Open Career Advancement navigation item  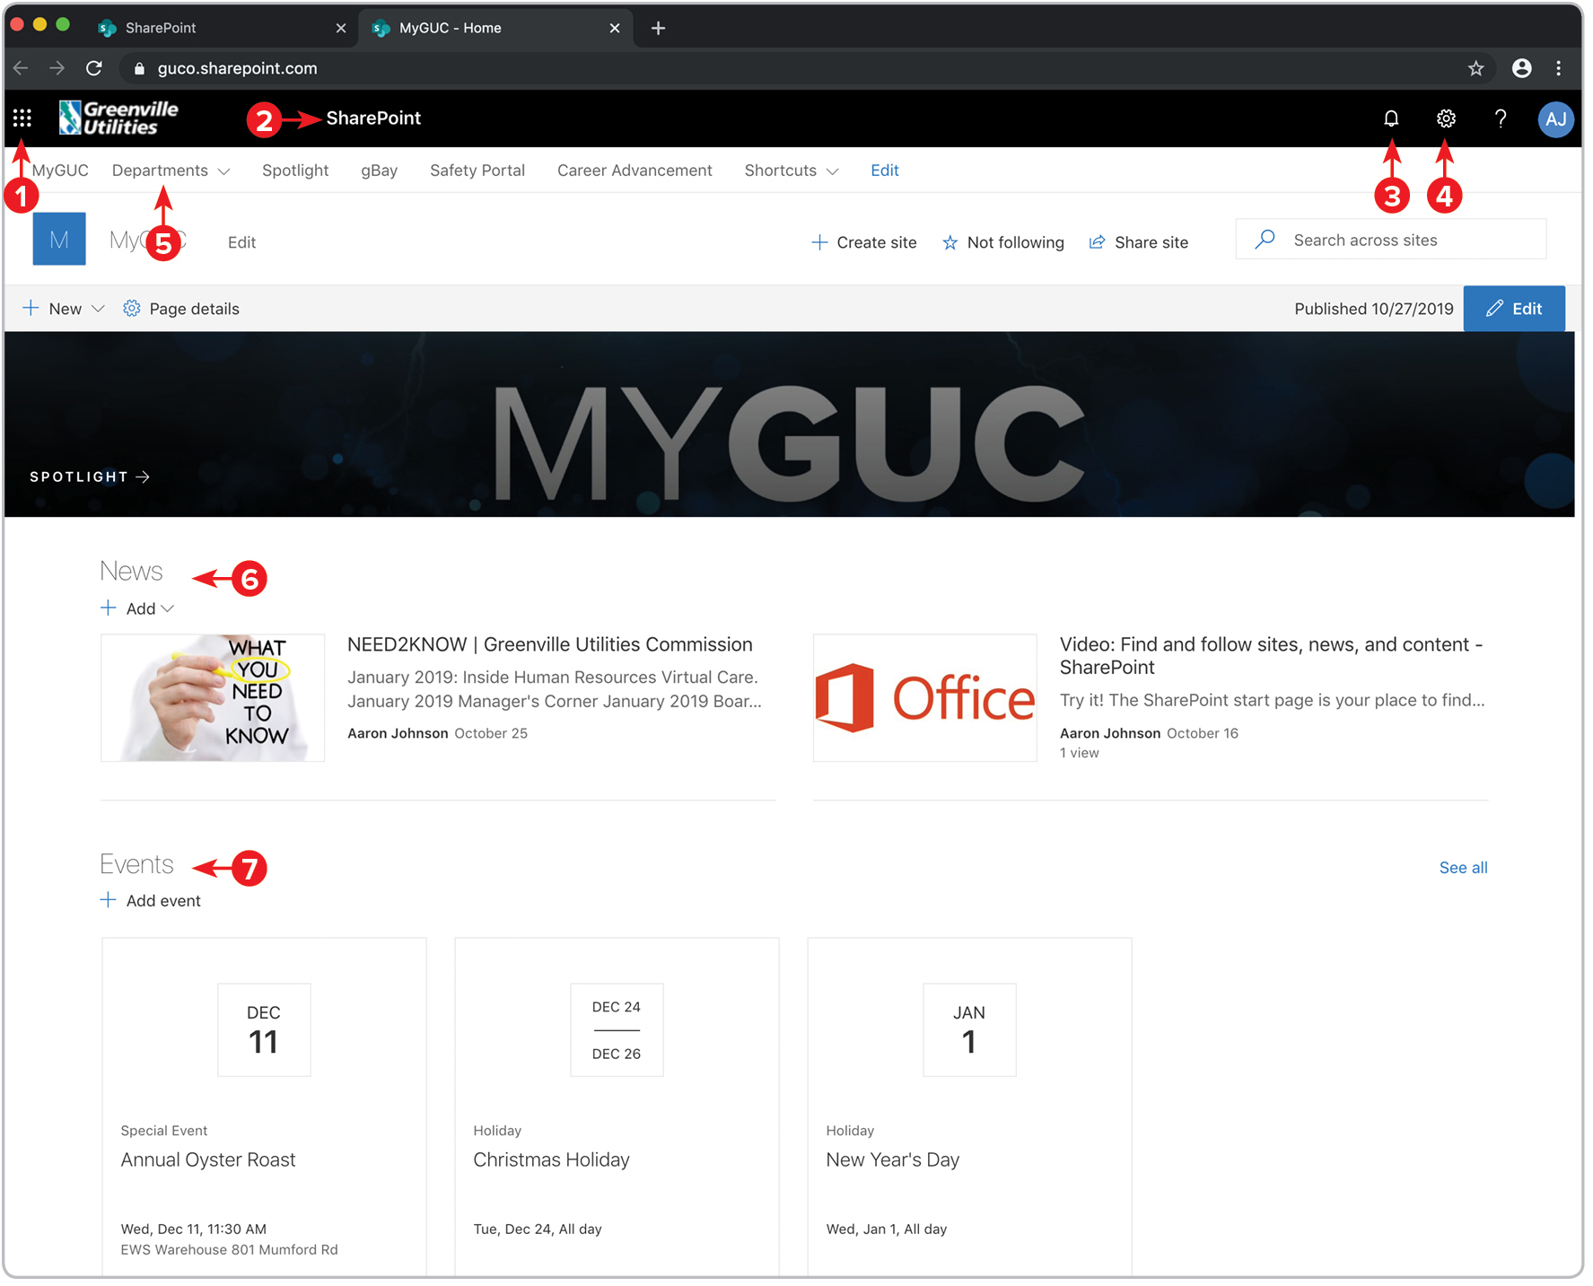point(635,171)
